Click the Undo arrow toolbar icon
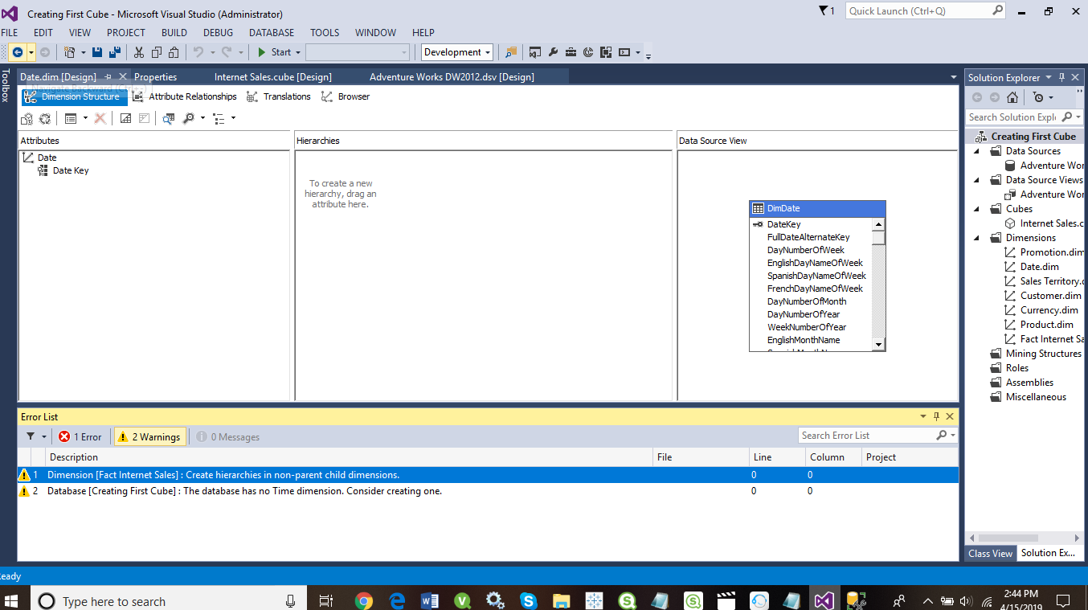1088x610 pixels. tap(198, 52)
